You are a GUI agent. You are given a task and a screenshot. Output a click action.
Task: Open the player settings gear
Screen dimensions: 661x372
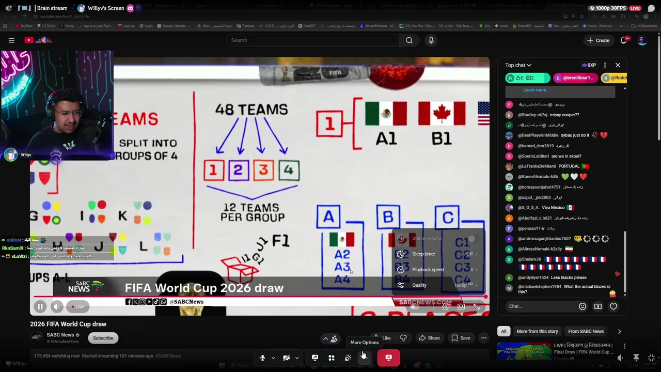tap(446, 306)
